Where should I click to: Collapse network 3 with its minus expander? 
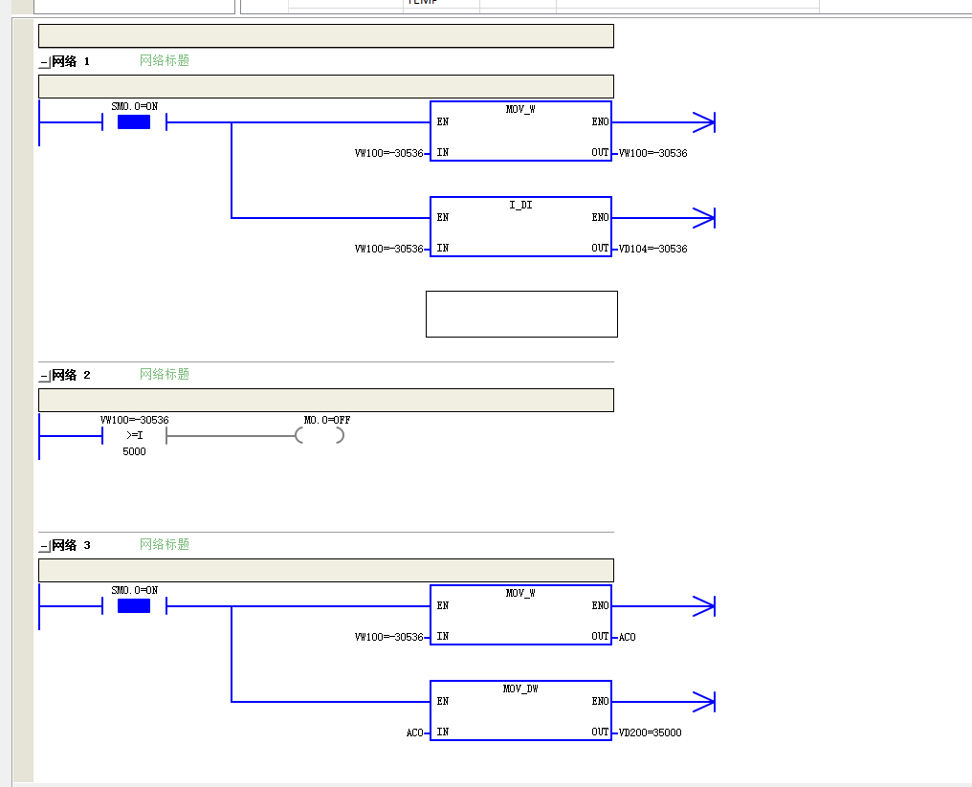(x=44, y=546)
